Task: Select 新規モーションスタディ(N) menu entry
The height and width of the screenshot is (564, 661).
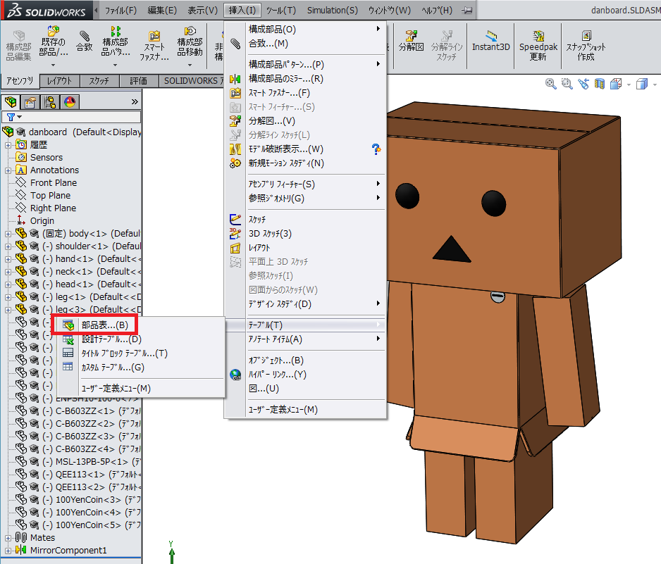Action: pyautogui.click(x=286, y=163)
